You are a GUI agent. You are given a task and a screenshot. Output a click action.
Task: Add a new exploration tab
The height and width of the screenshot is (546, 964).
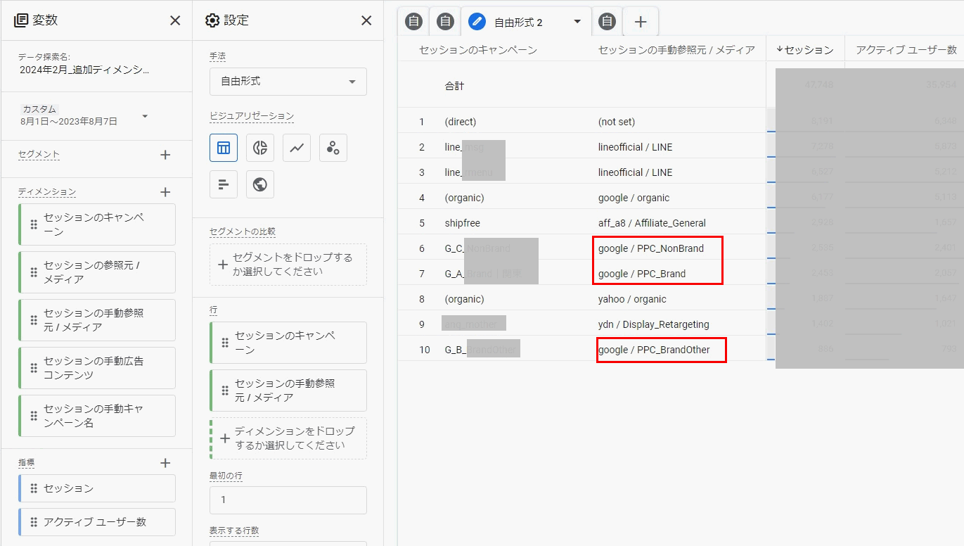coord(641,22)
